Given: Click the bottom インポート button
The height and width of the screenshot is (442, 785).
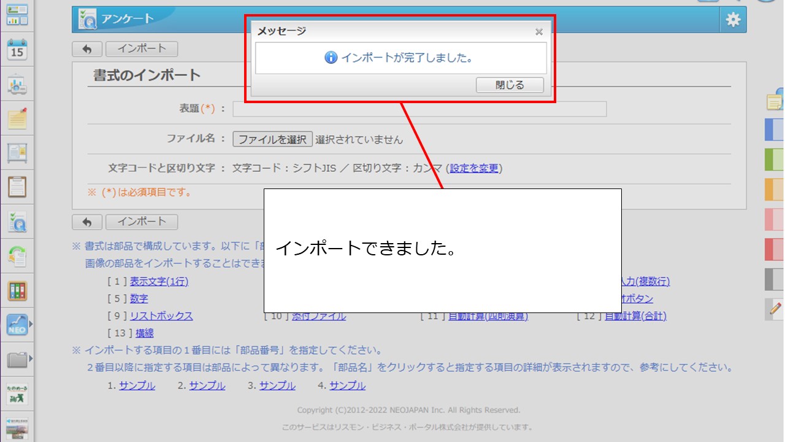Looking at the screenshot, I should [x=142, y=222].
